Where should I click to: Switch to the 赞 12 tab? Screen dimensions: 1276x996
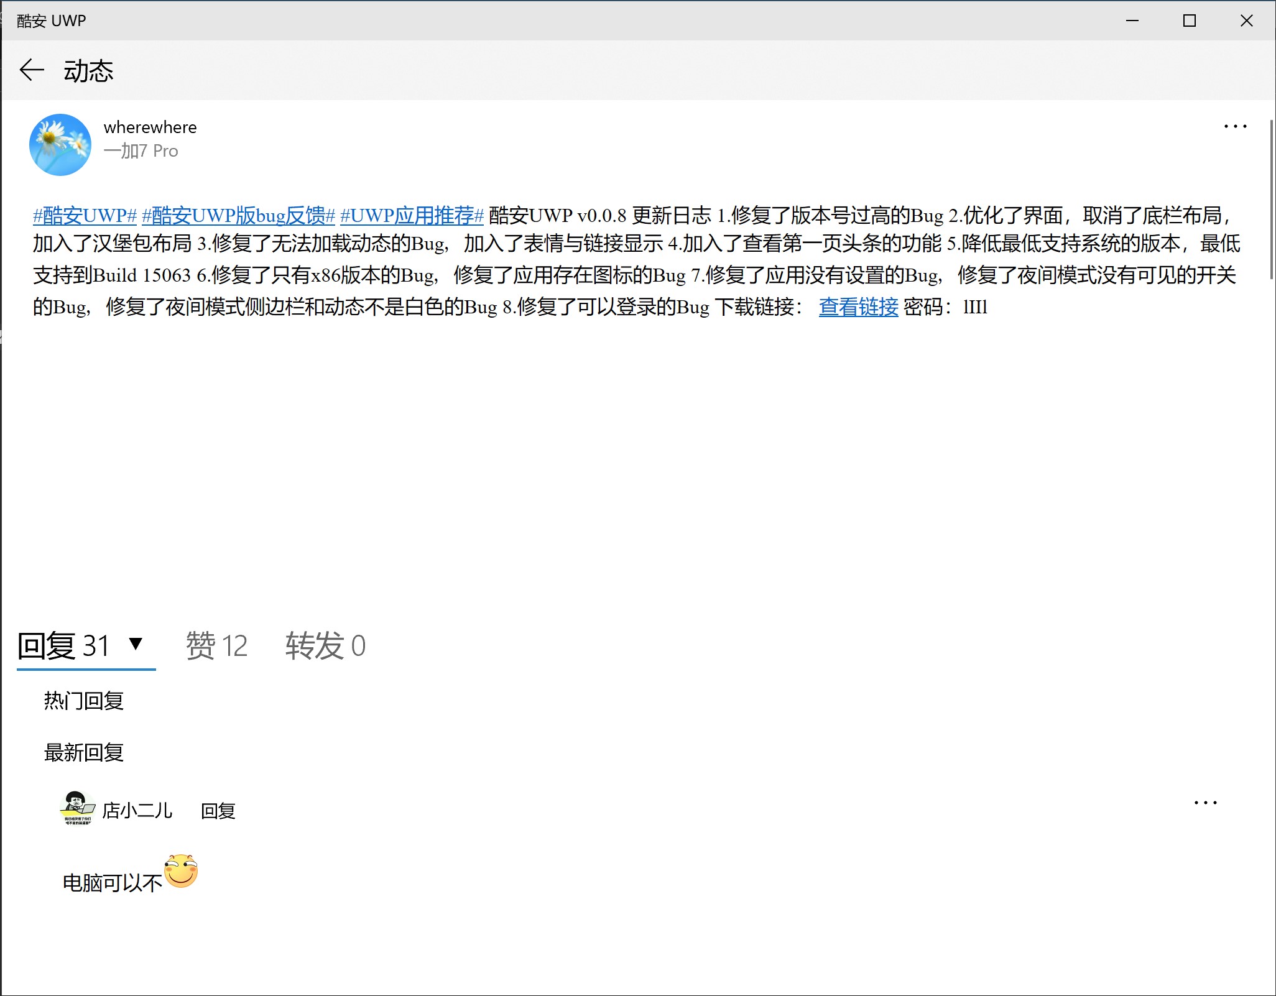pos(216,646)
